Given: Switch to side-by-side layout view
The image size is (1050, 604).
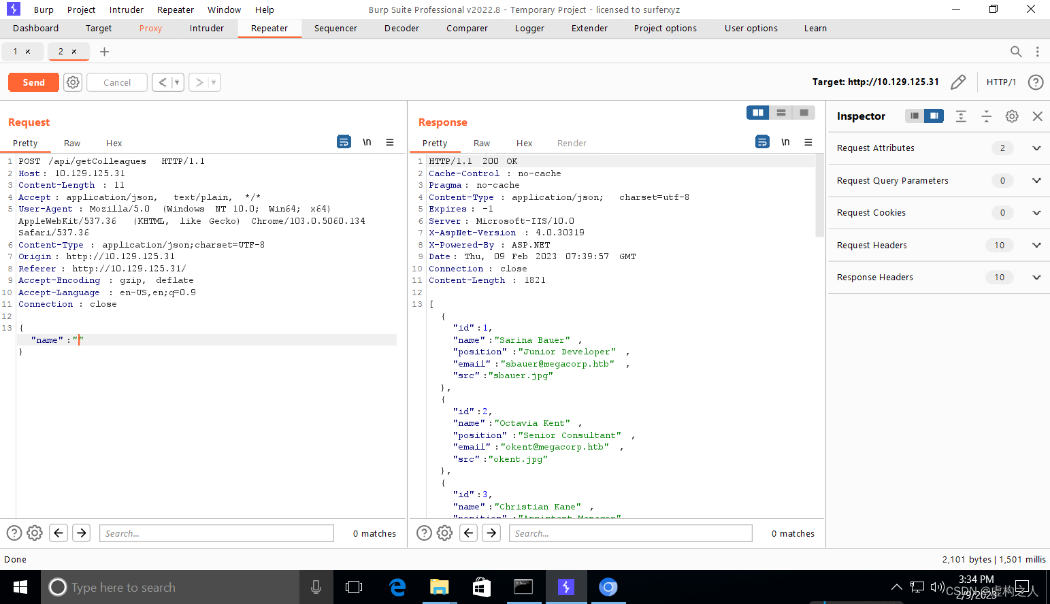Looking at the screenshot, I should [757, 112].
